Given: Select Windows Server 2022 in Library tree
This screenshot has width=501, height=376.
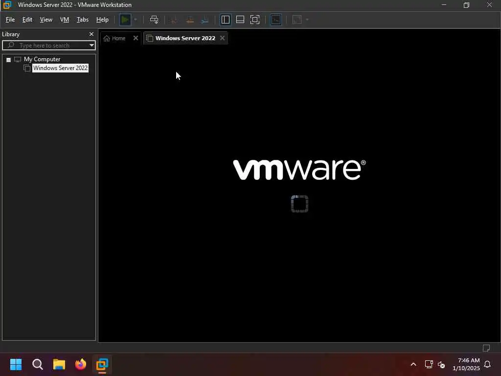Looking at the screenshot, I should pyautogui.click(x=60, y=68).
